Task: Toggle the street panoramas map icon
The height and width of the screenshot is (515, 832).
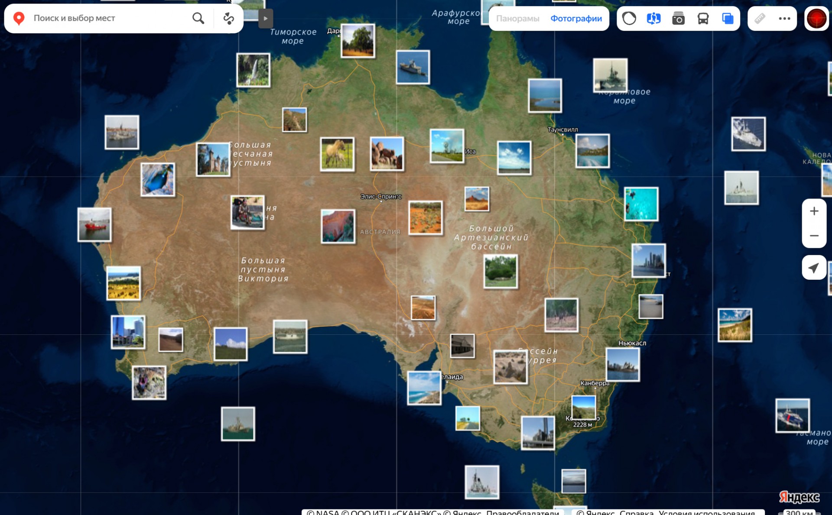Action: pos(653,19)
